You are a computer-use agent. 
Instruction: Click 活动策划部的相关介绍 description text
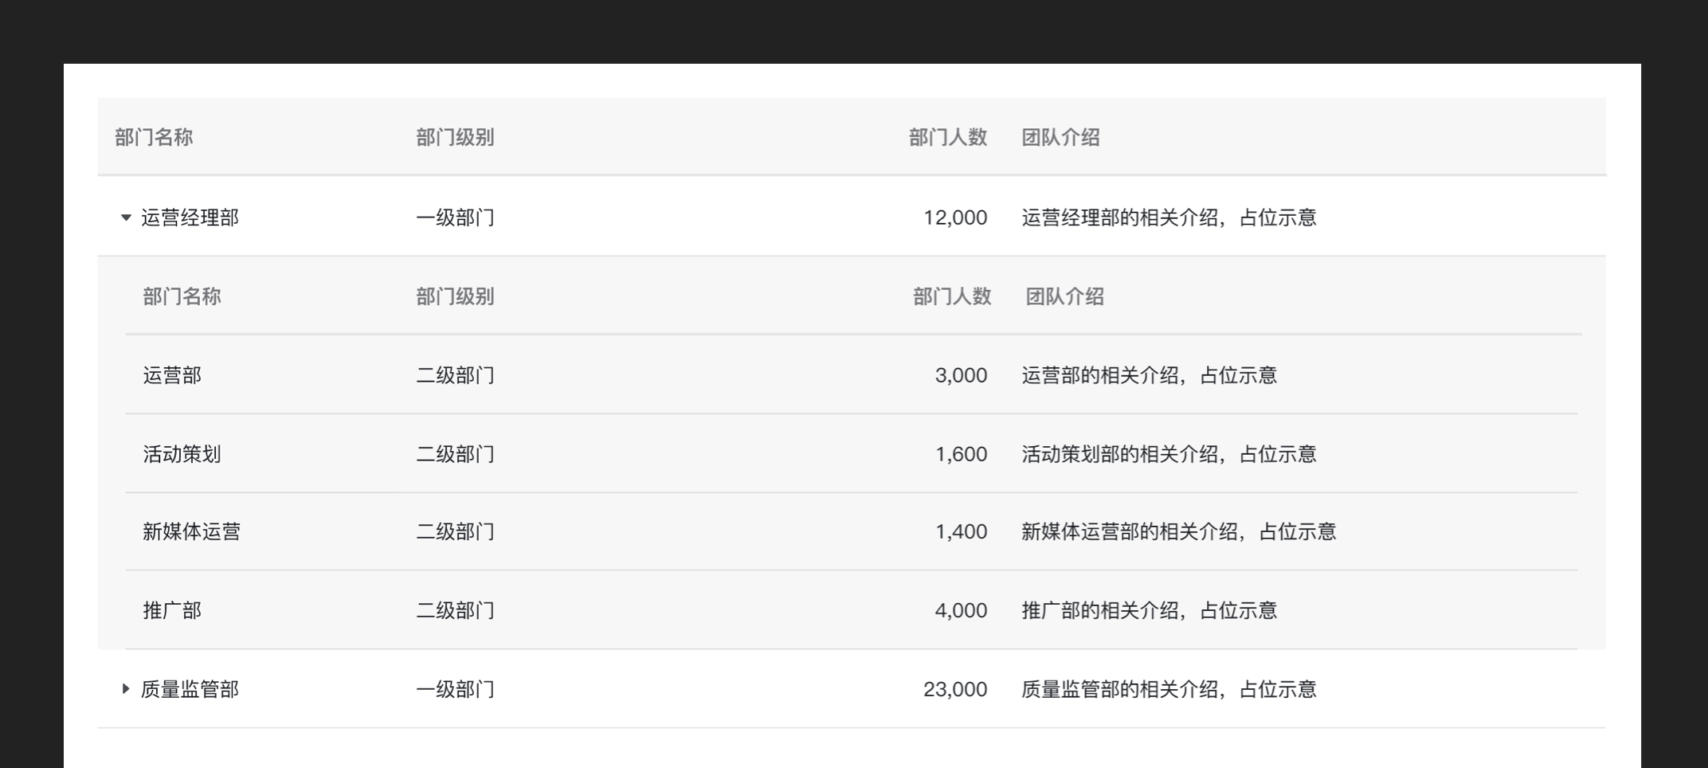(x=1169, y=454)
